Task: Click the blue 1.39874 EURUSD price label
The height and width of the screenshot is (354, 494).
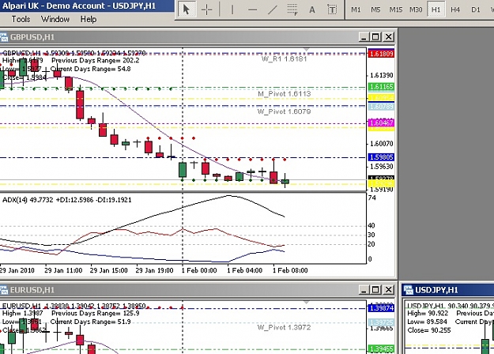Action: 381,308
